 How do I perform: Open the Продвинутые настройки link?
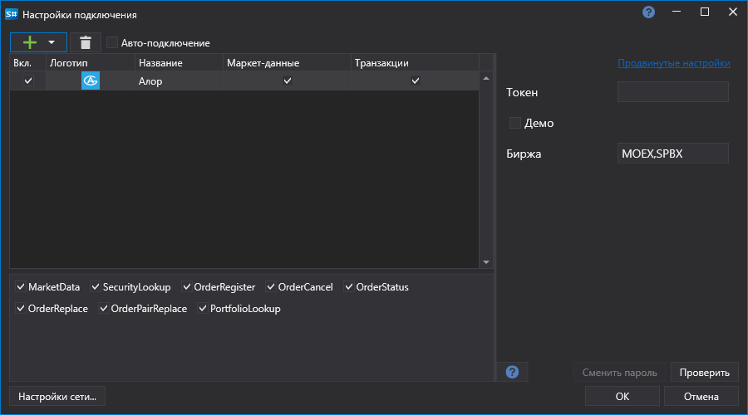[673, 63]
